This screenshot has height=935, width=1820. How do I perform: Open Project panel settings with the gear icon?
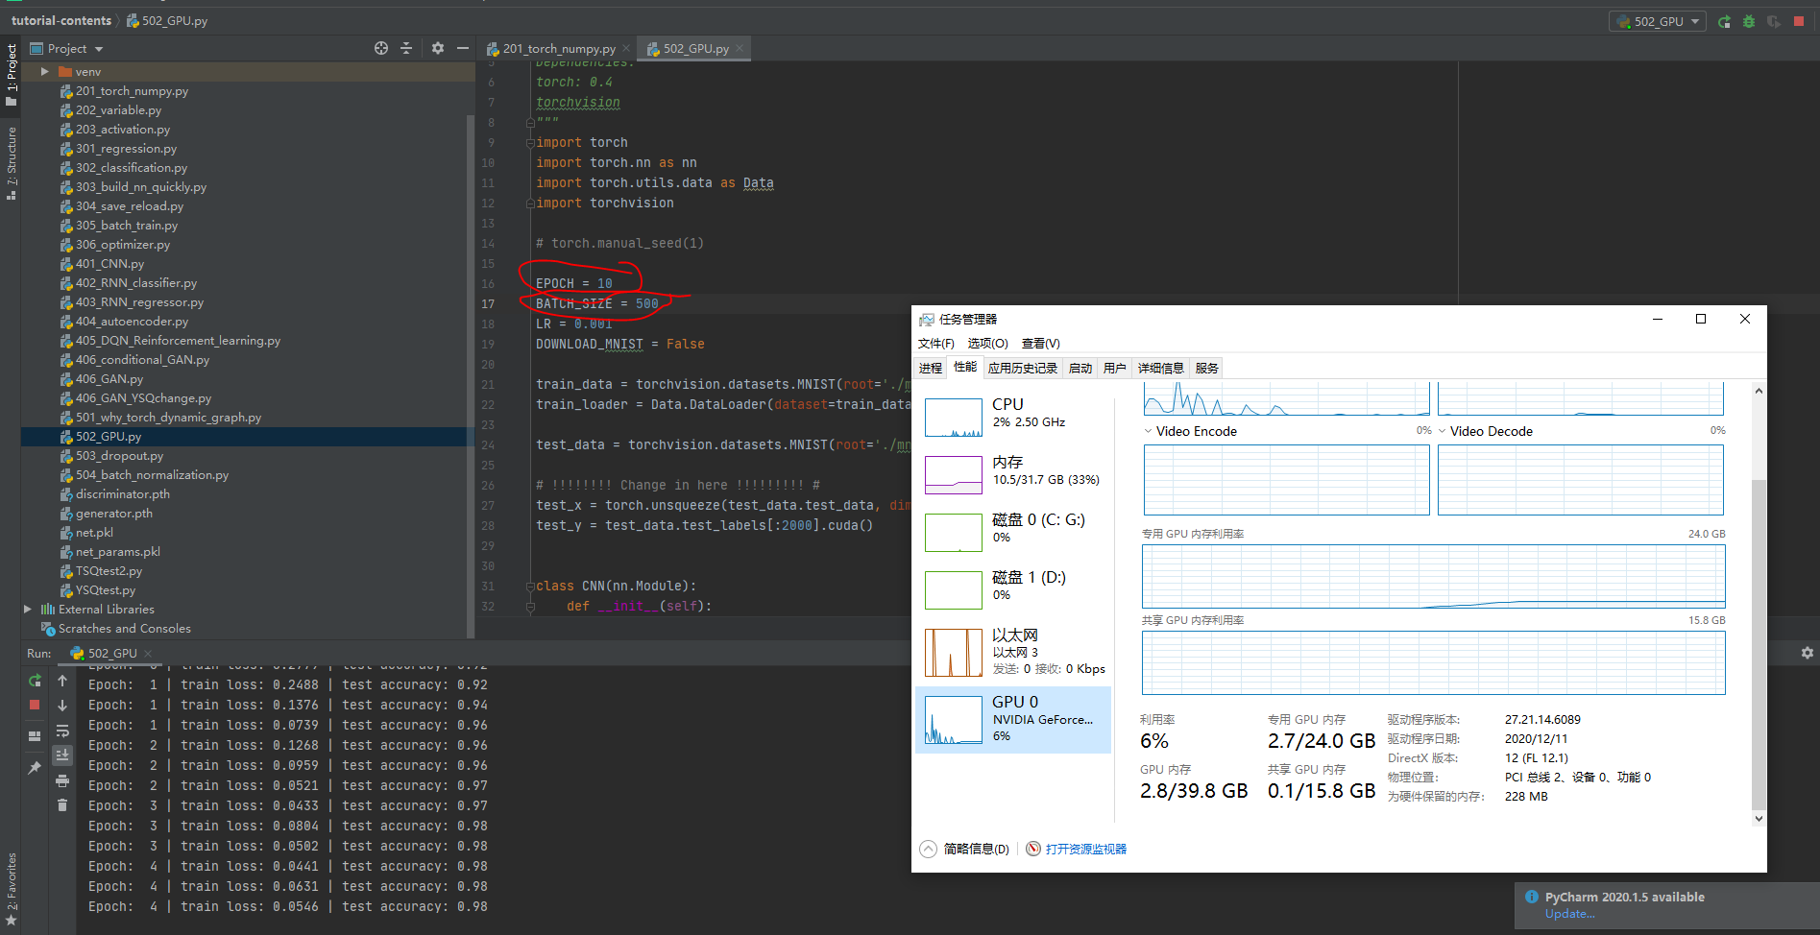click(437, 47)
